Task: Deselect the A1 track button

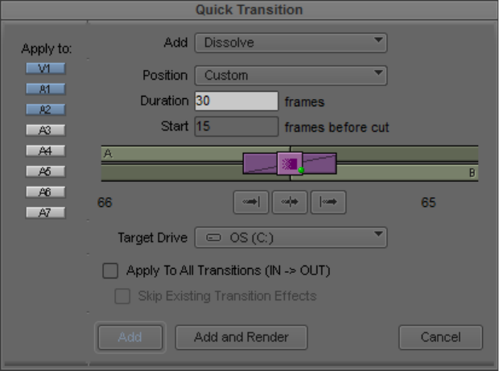Action: (46, 89)
